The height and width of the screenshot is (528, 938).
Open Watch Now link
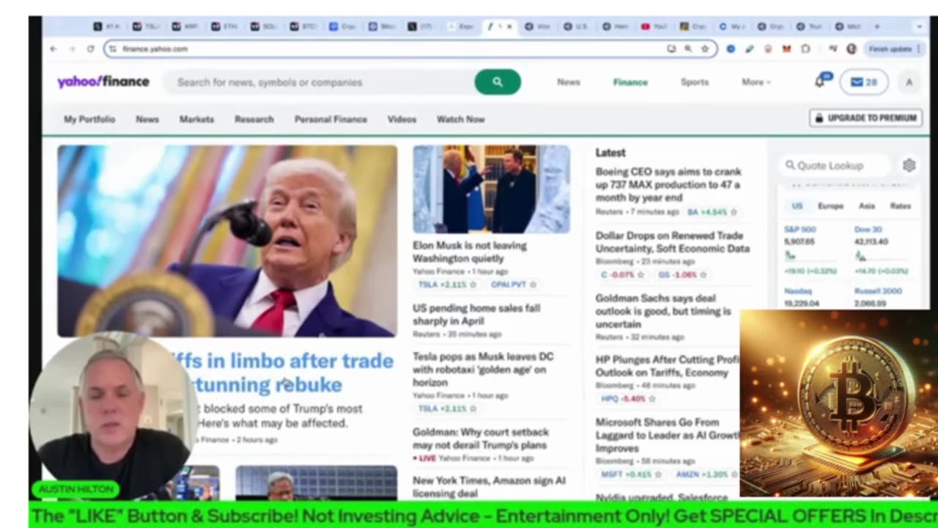(x=460, y=119)
